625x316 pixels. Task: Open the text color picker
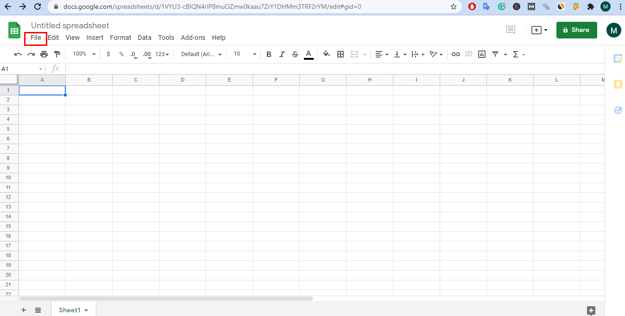(x=308, y=54)
